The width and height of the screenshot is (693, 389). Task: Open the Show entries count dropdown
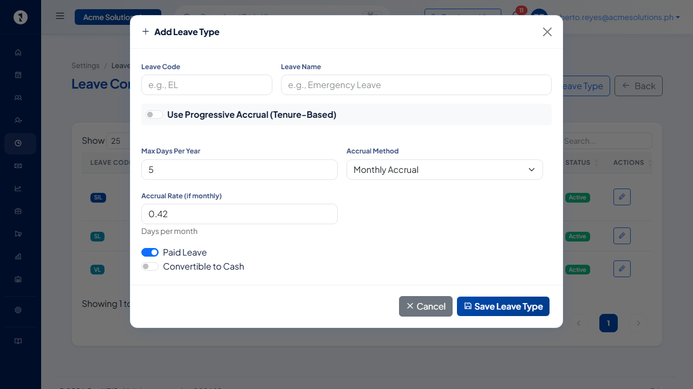tap(118, 141)
